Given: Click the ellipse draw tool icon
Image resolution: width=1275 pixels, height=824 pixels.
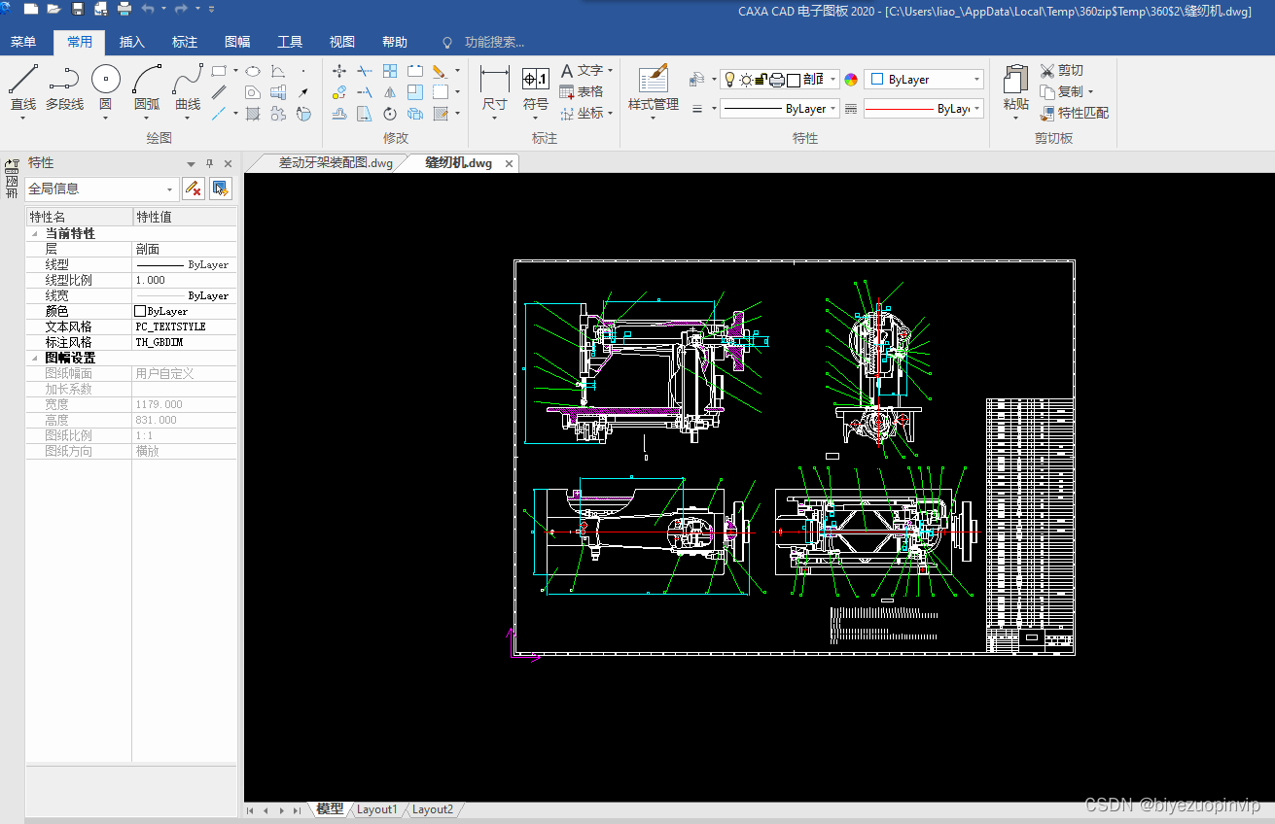Looking at the screenshot, I should [253, 71].
